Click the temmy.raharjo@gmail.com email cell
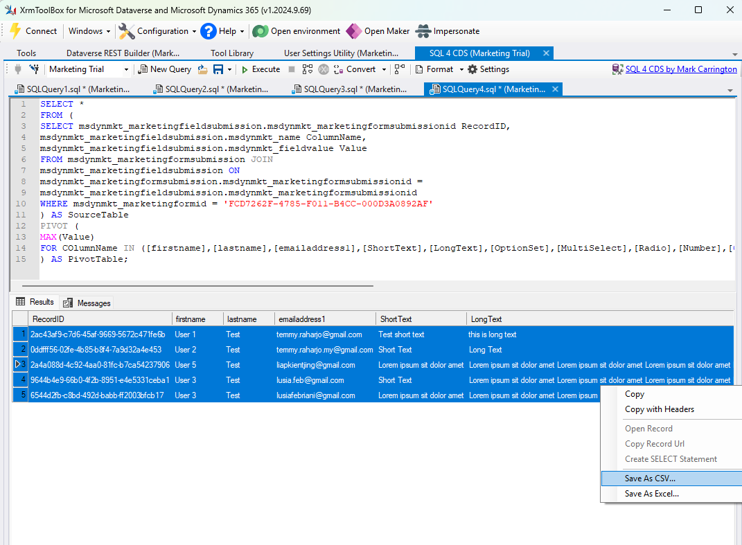742x545 pixels. tap(325, 334)
